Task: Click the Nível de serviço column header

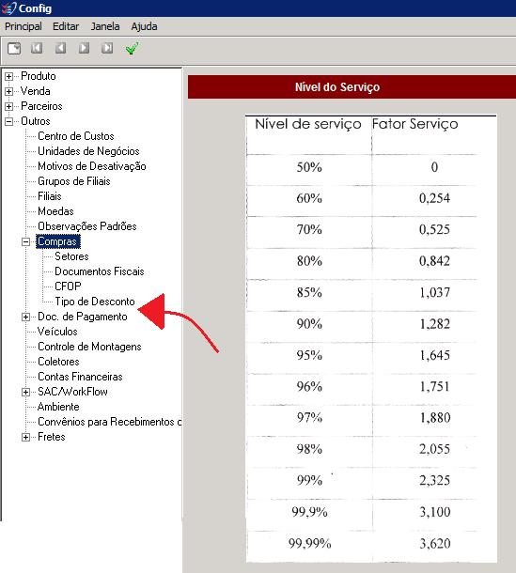Action: tap(308, 124)
